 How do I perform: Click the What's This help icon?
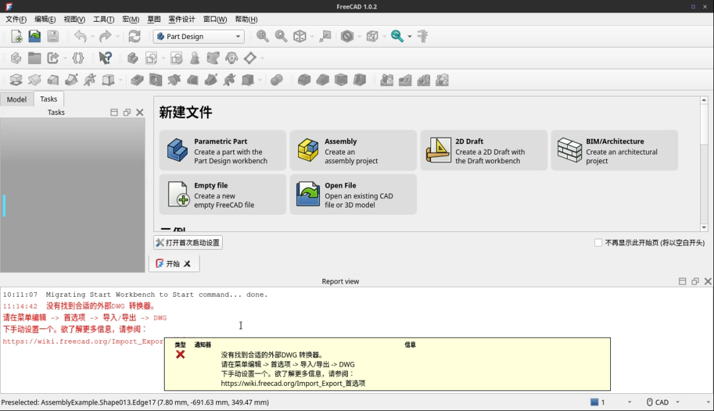pos(104,58)
